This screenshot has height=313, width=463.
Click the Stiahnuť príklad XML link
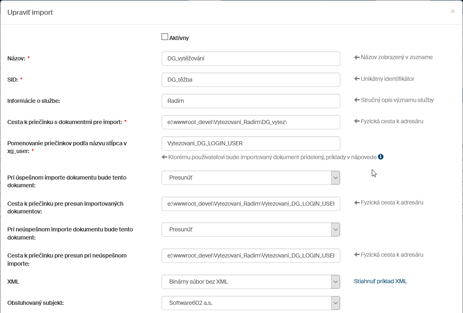pos(380,281)
